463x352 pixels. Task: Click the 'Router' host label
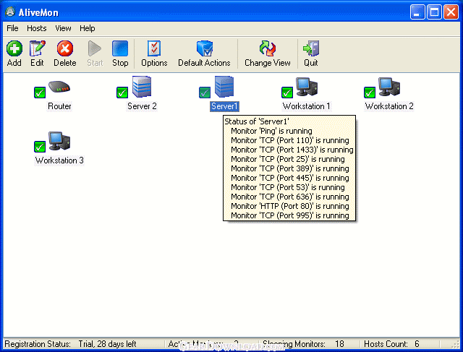tap(59, 106)
